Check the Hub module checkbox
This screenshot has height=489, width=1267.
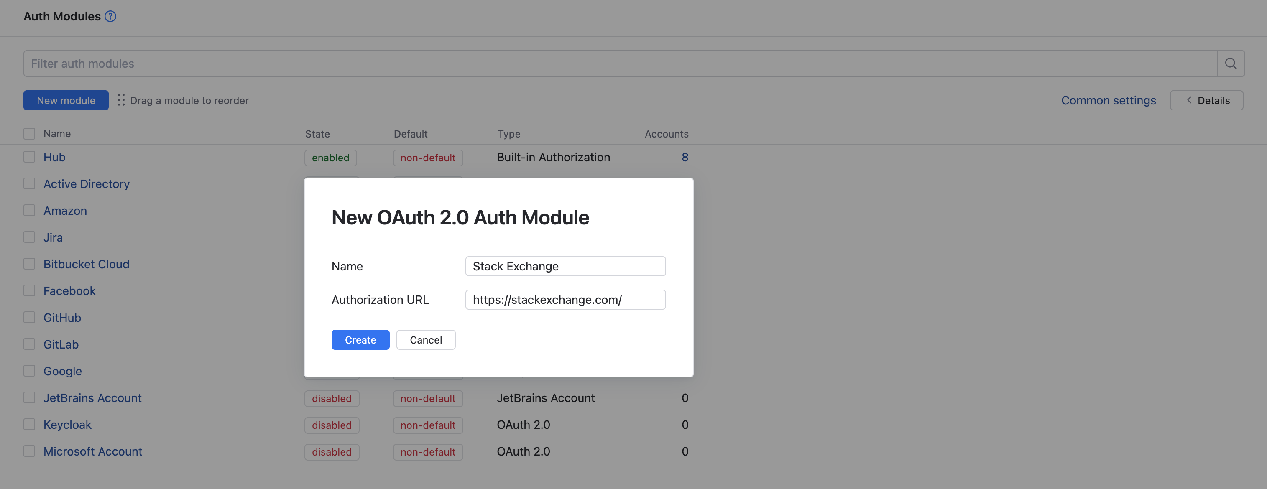point(30,157)
